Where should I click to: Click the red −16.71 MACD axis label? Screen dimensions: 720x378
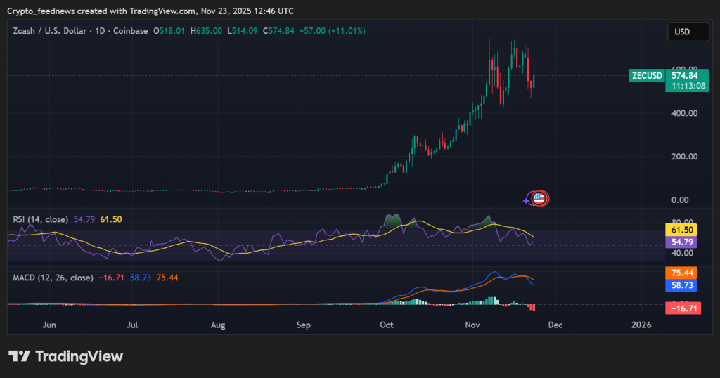pos(683,308)
